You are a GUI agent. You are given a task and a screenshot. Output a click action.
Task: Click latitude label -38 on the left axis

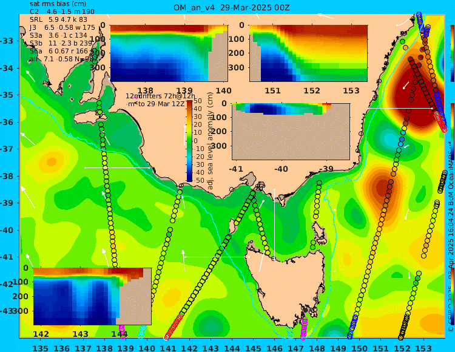tap(7, 176)
